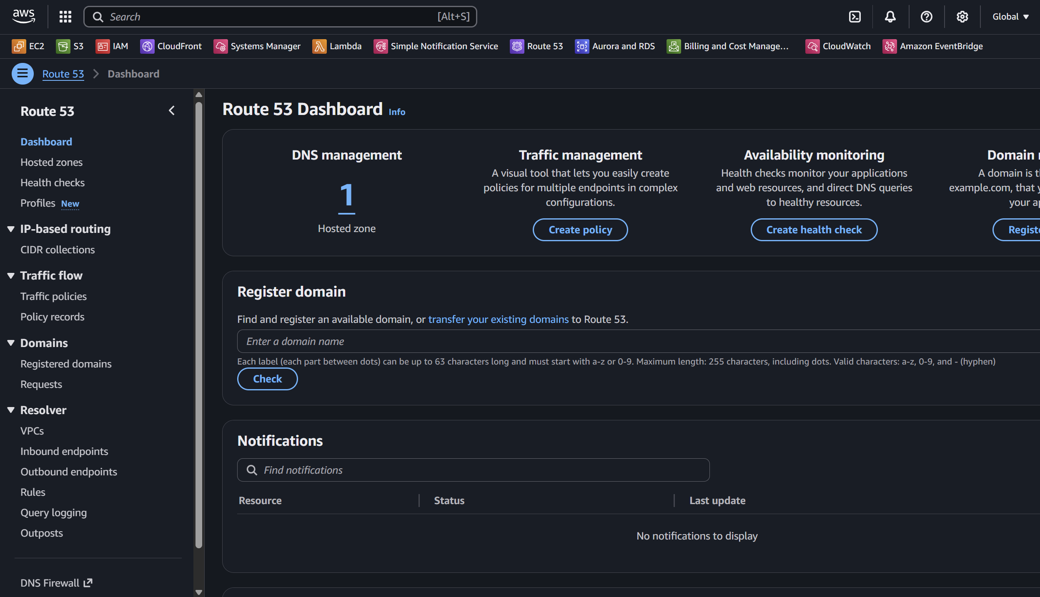Click the Create health check button
Image resolution: width=1040 pixels, height=597 pixels.
click(814, 230)
